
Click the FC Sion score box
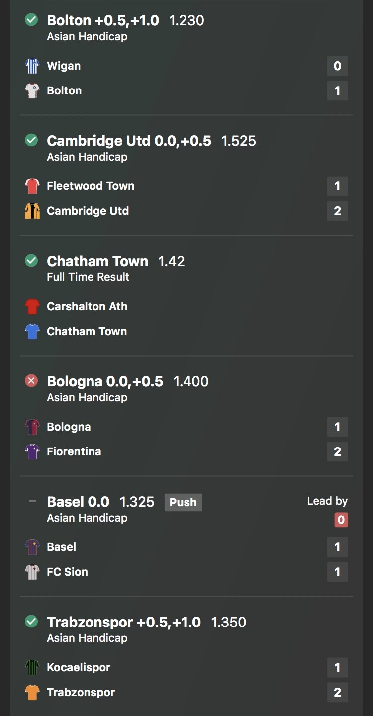(x=337, y=572)
